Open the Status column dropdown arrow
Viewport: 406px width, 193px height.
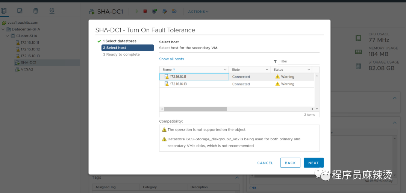point(309,70)
